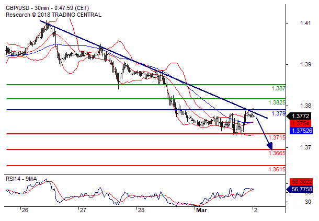319x221 pixels.
Task: Click the date label 26 on time axis
Action: coord(25,210)
